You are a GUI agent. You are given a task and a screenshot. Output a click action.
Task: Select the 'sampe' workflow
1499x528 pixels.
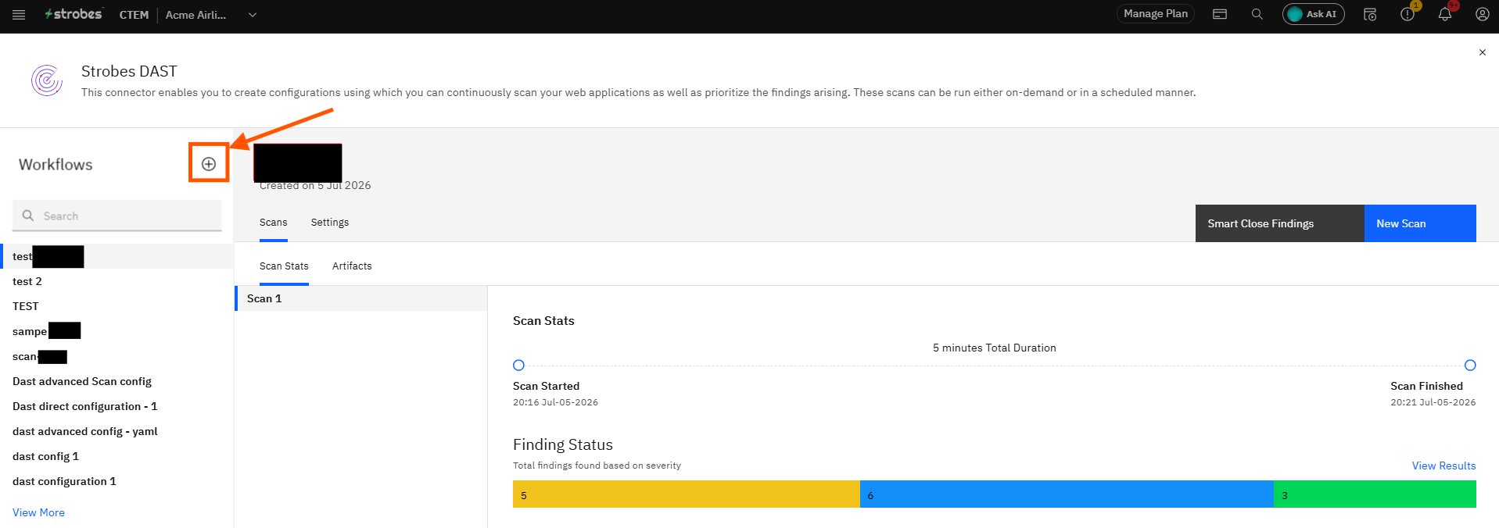[x=117, y=331]
